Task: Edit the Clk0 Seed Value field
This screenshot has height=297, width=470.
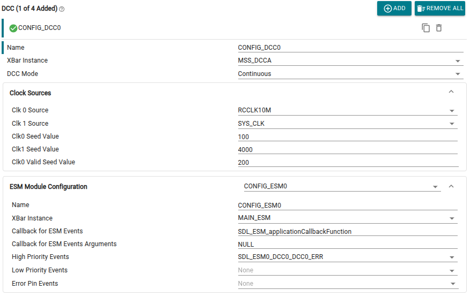Action: (348, 136)
